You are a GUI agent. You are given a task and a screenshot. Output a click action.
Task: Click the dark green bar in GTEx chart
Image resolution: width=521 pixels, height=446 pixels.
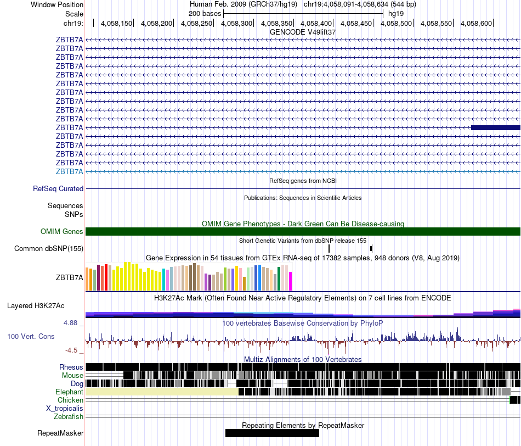[279, 279]
